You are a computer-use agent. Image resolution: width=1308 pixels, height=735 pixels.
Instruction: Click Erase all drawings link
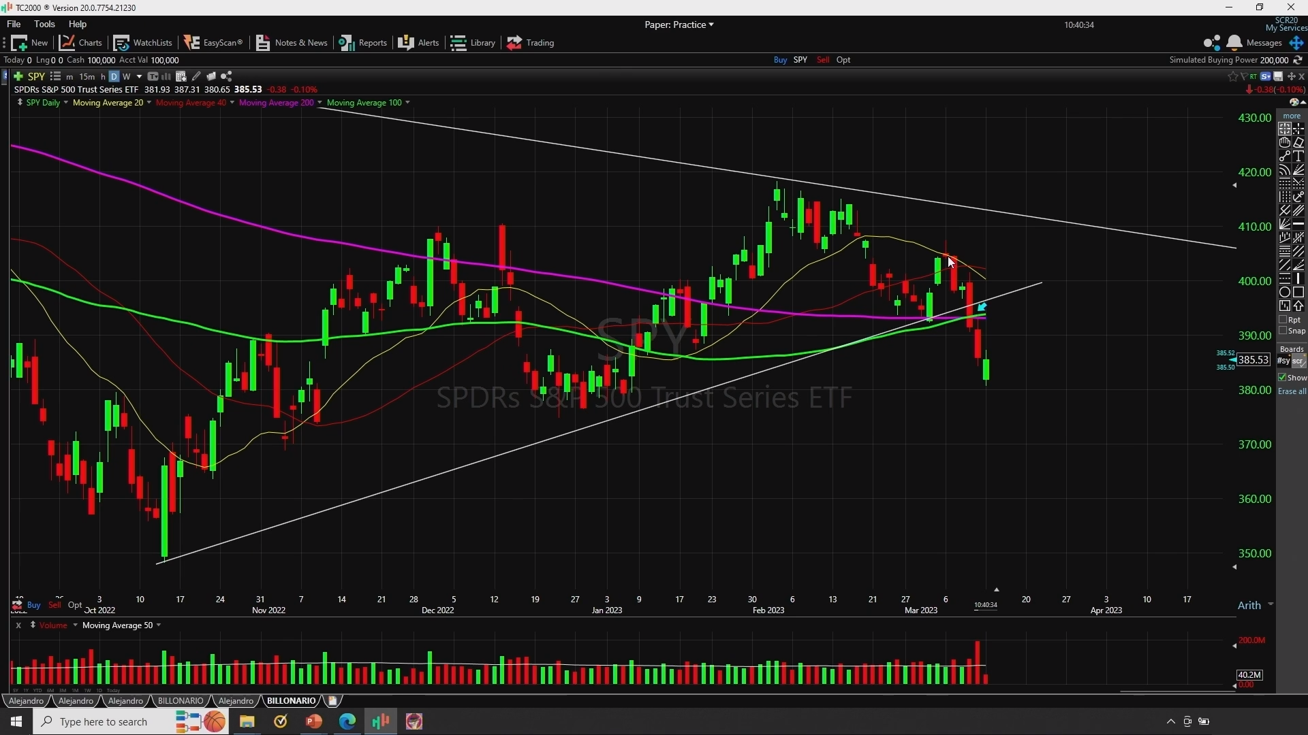[x=1292, y=391]
